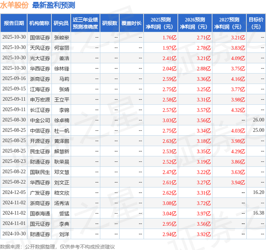The height and width of the screenshot is (250, 266).
Task: Click the 16.20 target price
Action: 258,192
